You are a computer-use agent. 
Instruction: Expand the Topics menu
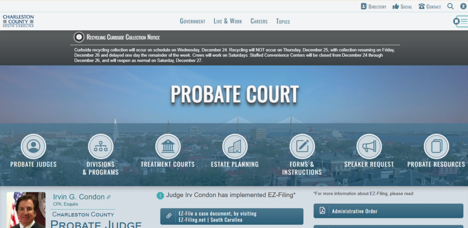(x=283, y=21)
